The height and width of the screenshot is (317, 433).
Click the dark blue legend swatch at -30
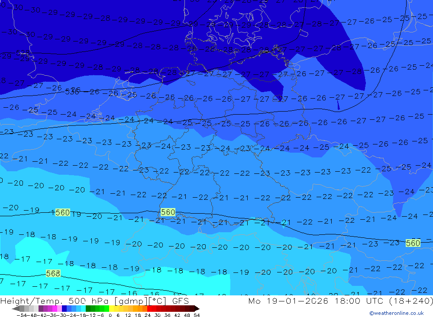tap(65, 308)
